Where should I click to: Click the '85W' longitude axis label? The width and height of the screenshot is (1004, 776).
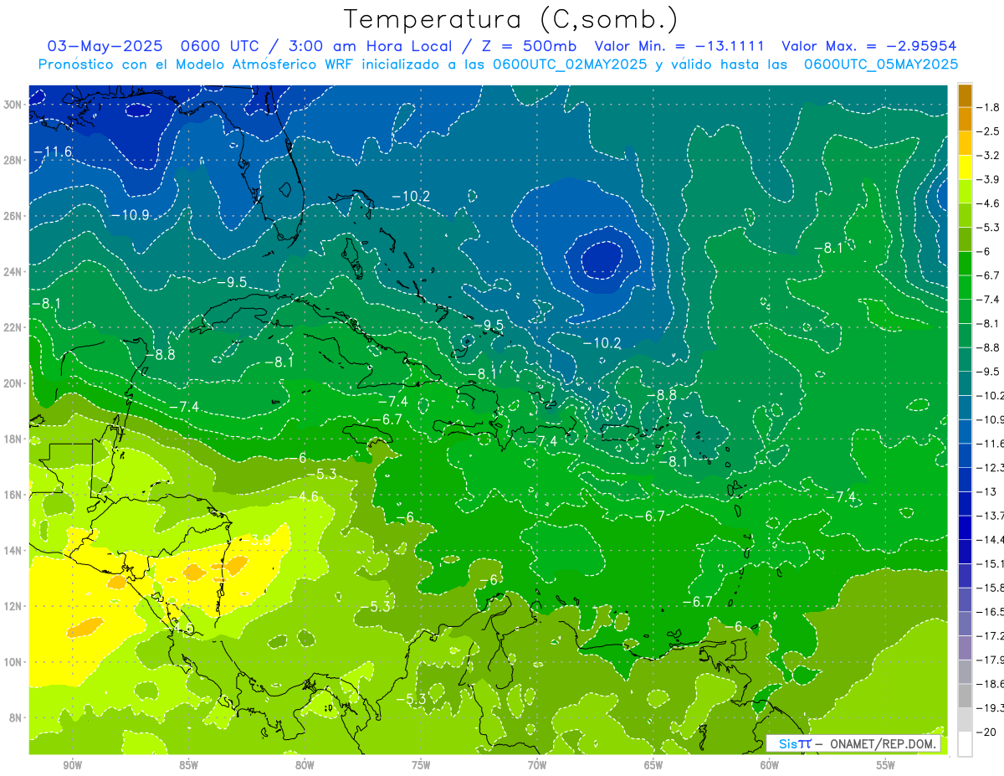click(x=188, y=765)
